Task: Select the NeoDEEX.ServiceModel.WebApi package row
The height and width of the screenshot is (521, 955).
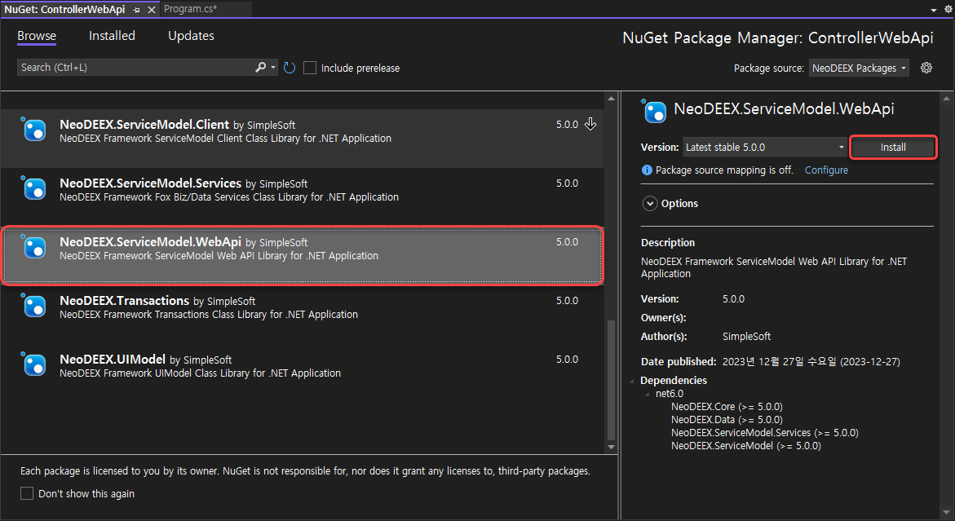Action: (x=302, y=256)
